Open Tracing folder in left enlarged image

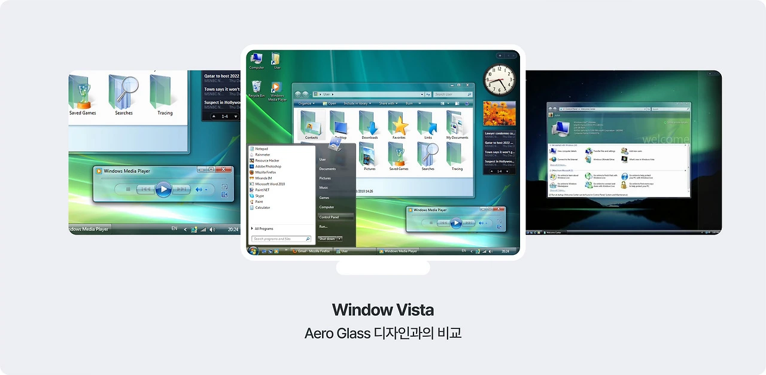point(165,94)
